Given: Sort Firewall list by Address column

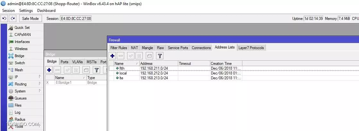Looking at the screenshot, I should click(159, 64).
